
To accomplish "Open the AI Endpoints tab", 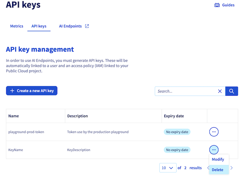I will (70, 26).
